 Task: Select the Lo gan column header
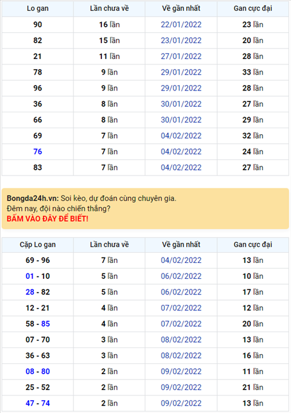point(38,9)
